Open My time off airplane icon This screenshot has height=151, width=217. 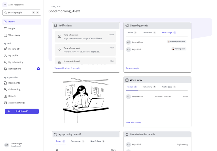pos(5,49)
